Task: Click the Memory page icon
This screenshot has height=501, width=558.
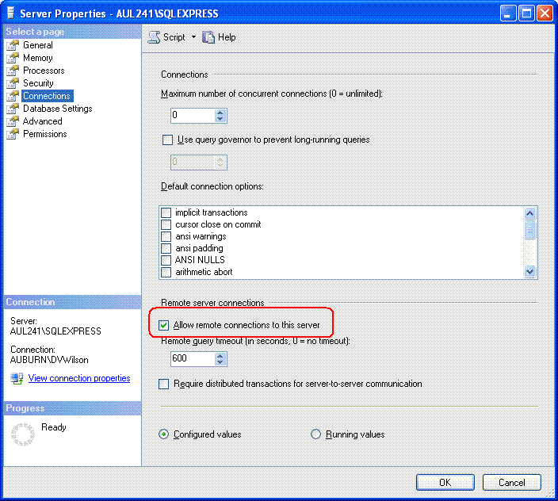Action: point(13,58)
